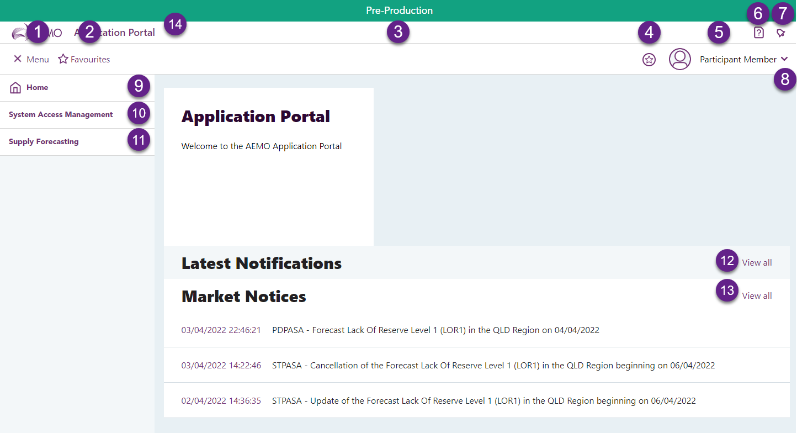This screenshot has height=433, width=797.
Task: Click the Participant Member user name
Action: [738, 59]
